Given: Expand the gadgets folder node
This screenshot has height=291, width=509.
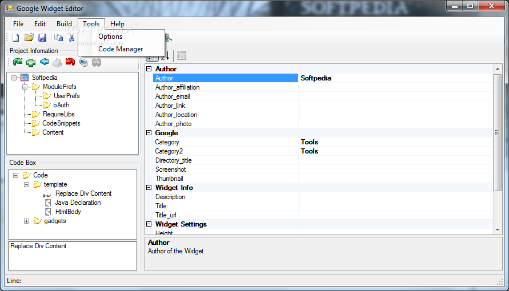Looking at the screenshot, I should pyautogui.click(x=27, y=221).
